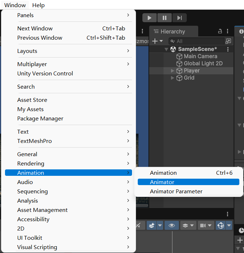
Task: Open the Visual Scripting submenu
Action: (x=69, y=247)
